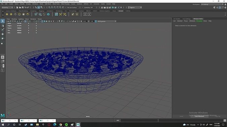
Task: Create a new scene from the status line
Action: click(x=17, y=7)
